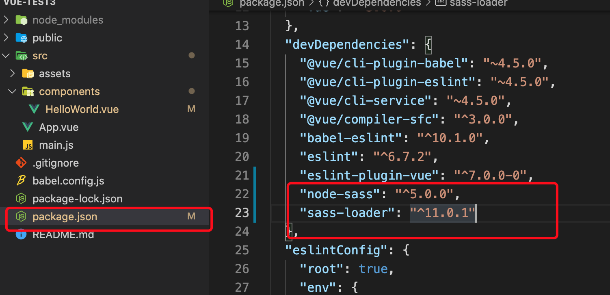Click the node_modules folder icon
Viewport: 610px width, 295px height.
(21, 20)
